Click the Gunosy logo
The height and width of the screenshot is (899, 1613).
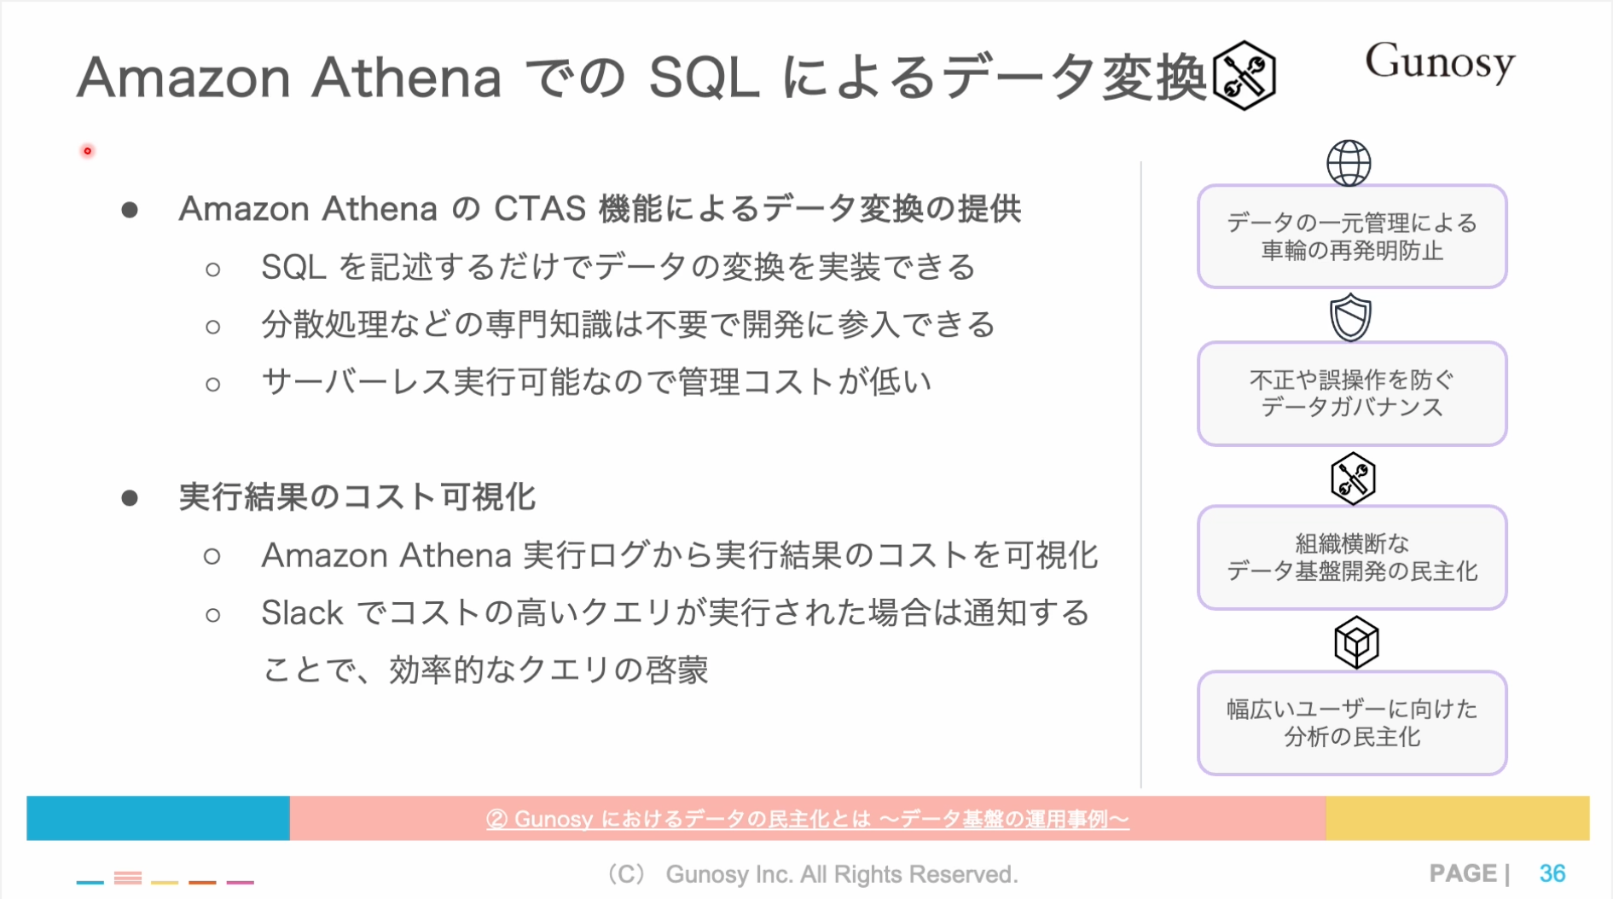1440,62
